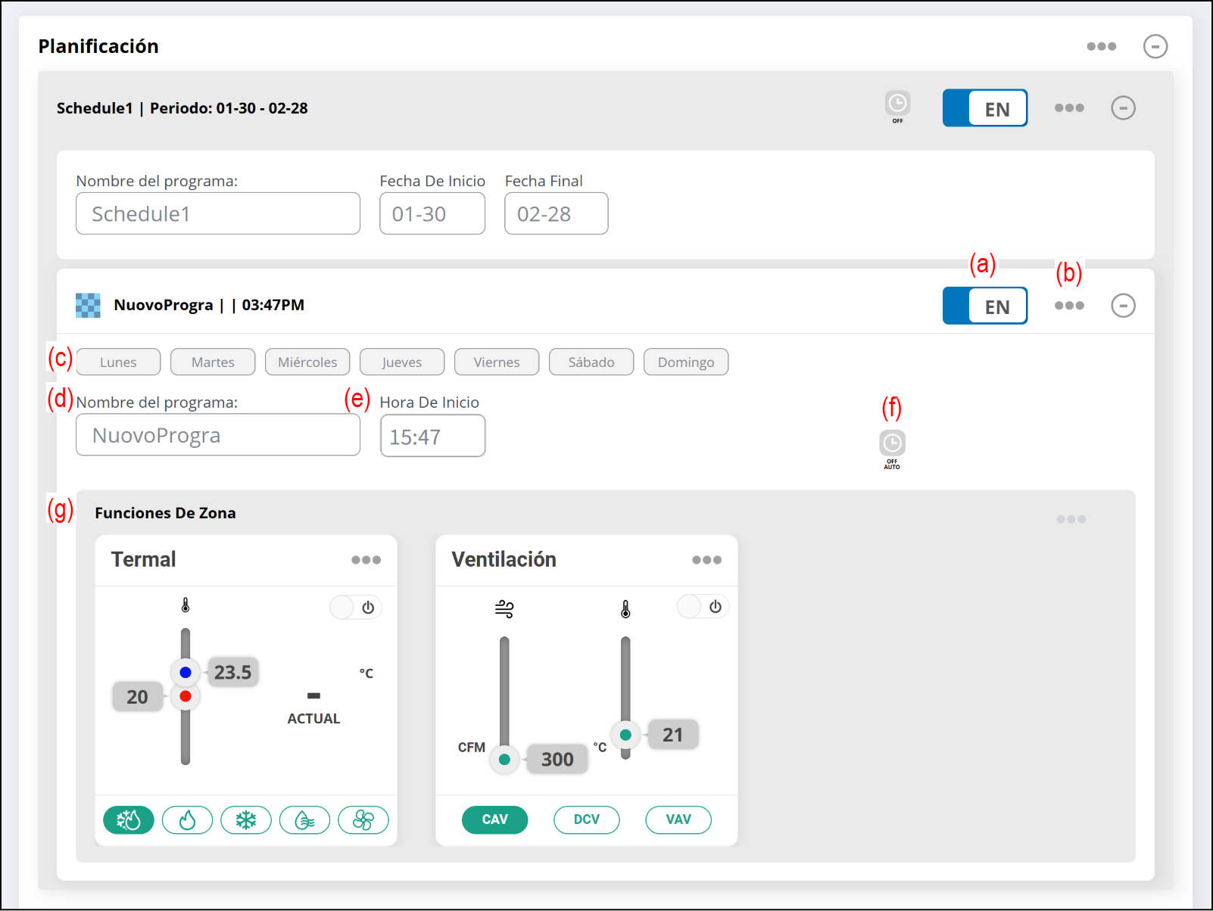Click the NuovoProgra checkered color icon
Screen dimensions: 1213x911
pyautogui.click(x=88, y=305)
